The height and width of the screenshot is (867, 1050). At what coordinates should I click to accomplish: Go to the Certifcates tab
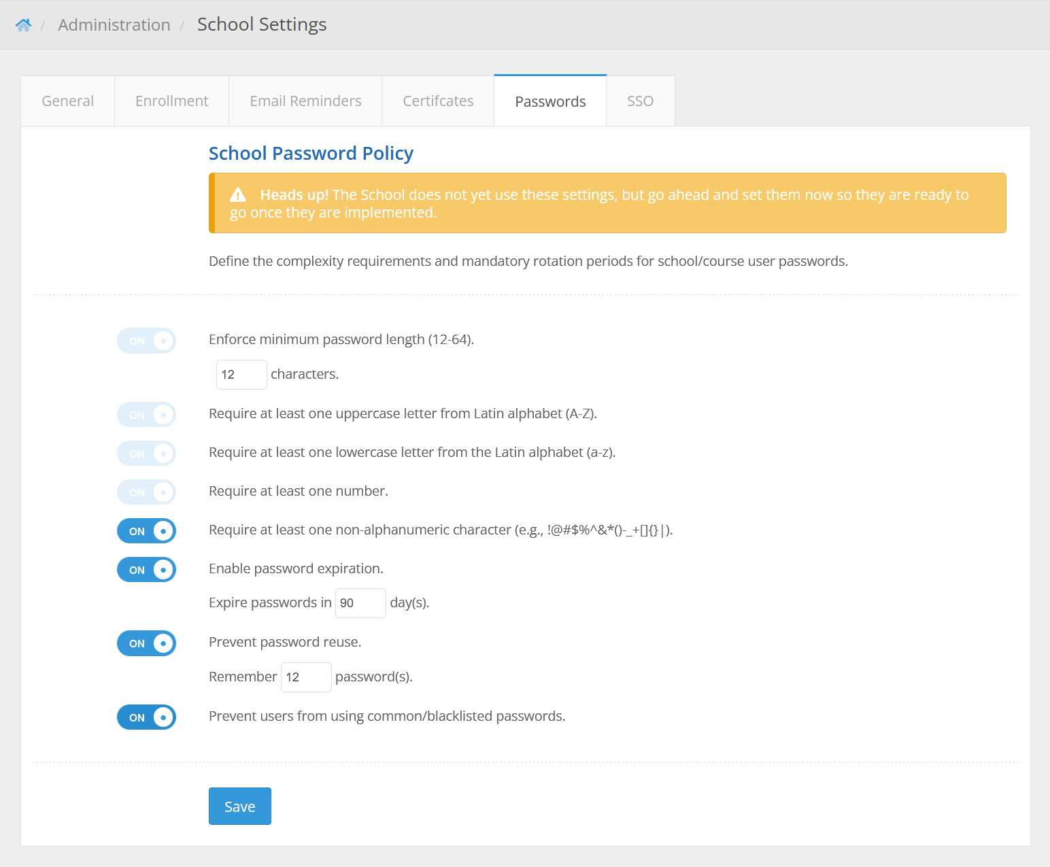[438, 101]
